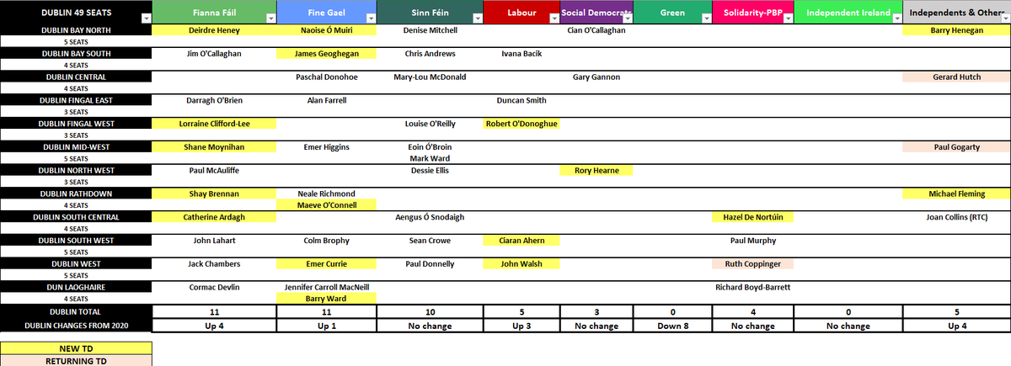Viewport: 1011px width, 366px height.
Task: Click the Hazel De Nortúin cell
Action: [x=752, y=217]
